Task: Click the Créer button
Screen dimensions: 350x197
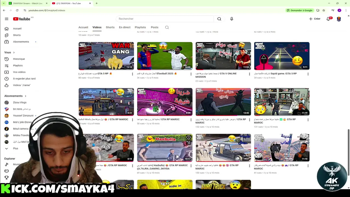Action: pos(315,19)
